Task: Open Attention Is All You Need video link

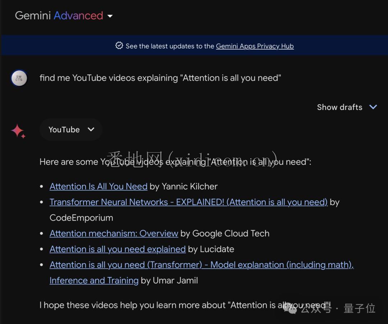Action: click(x=98, y=186)
